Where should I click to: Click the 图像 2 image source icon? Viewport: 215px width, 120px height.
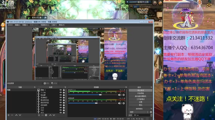[x=38, y=90]
